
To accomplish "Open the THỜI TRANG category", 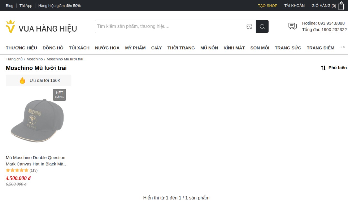I will tap(181, 48).
